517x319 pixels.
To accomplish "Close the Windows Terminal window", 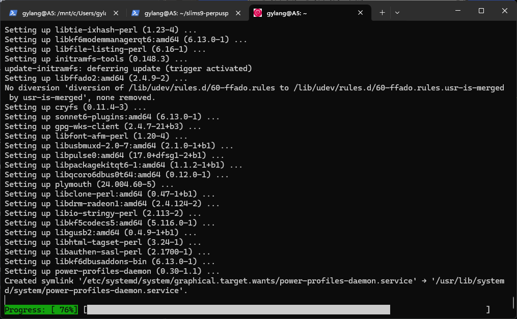I will coord(505,11).
